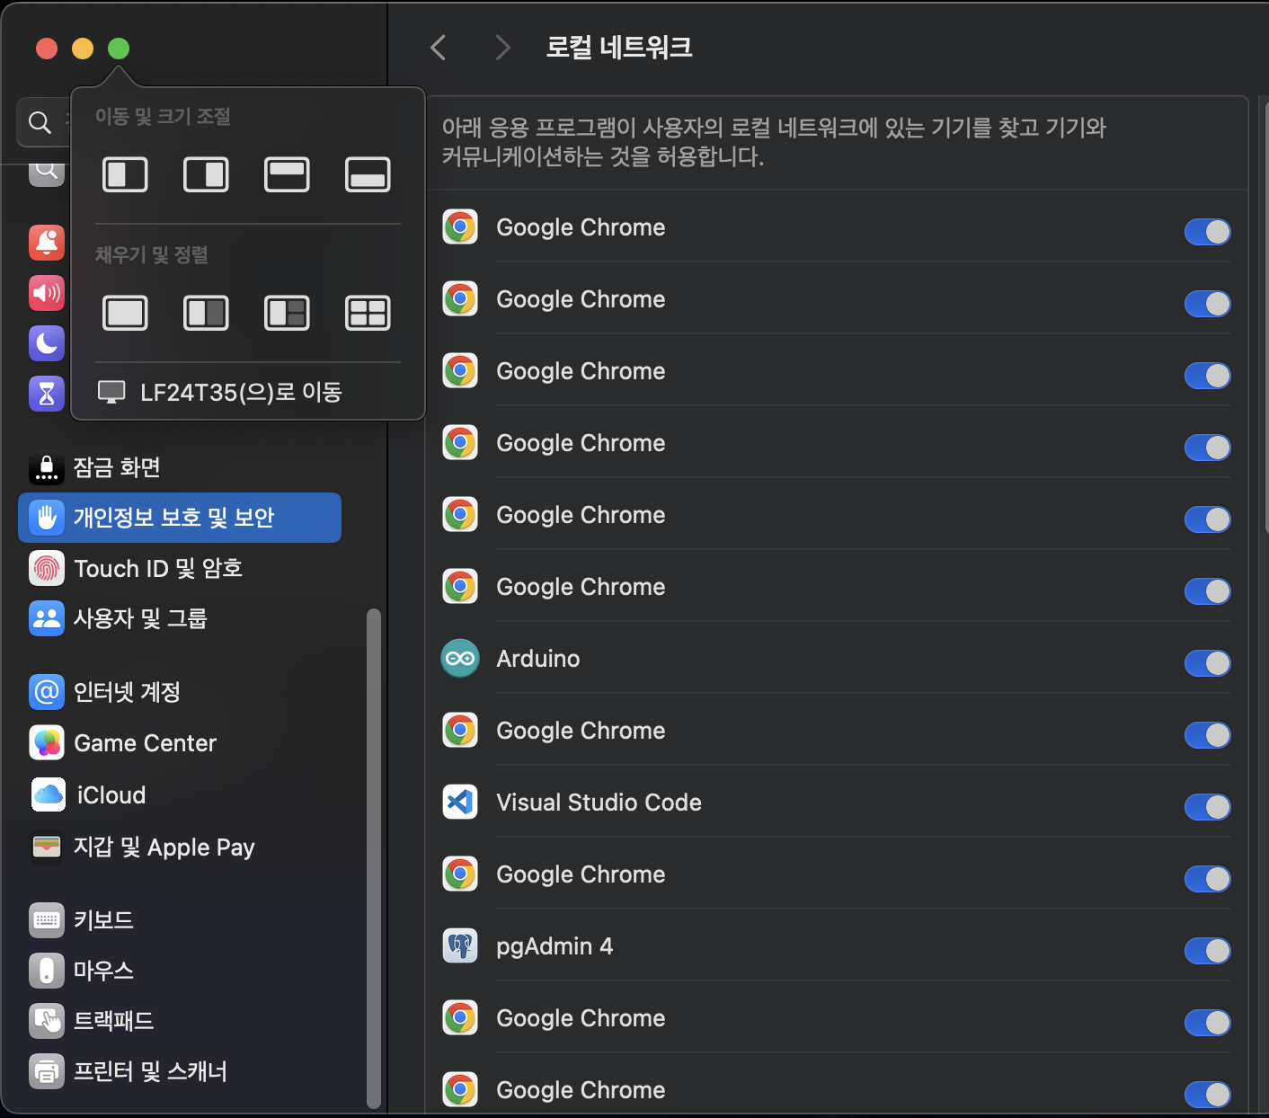Disable local network access for Arduino
This screenshot has height=1118, width=1269.
pyautogui.click(x=1206, y=663)
